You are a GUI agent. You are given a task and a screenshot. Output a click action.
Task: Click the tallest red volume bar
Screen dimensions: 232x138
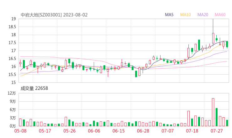[213, 112]
